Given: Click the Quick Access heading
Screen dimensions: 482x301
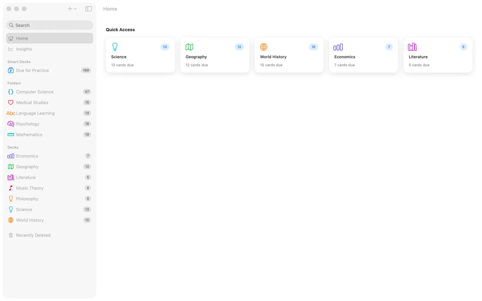Looking at the screenshot, I should [x=120, y=29].
